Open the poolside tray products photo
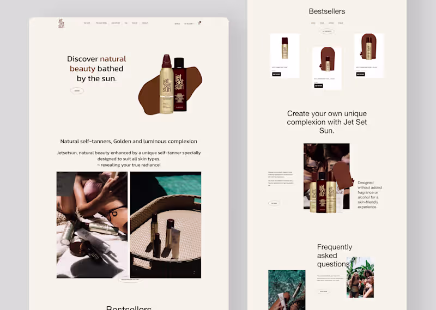Viewport: 436px width, 310px height. pos(166,224)
